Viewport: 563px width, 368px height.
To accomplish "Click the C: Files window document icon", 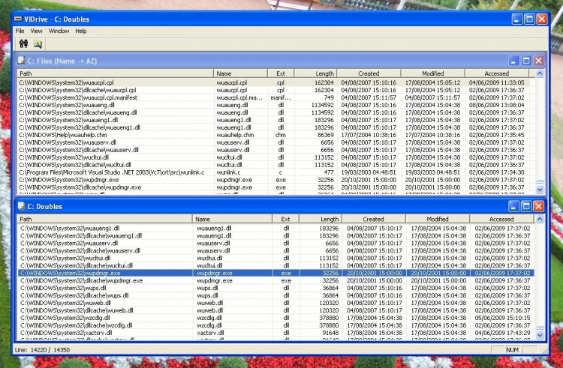I will coord(21,60).
